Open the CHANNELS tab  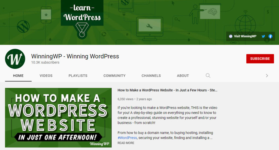(151, 76)
